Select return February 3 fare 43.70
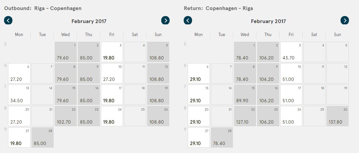359x153 pixels. (291, 52)
